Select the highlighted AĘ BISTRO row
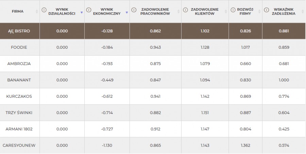This screenshot has height=154, width=306. [x=153, y=31]
